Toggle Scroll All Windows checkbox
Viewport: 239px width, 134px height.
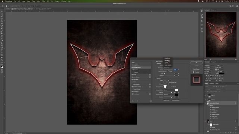(x=11, y=6)
